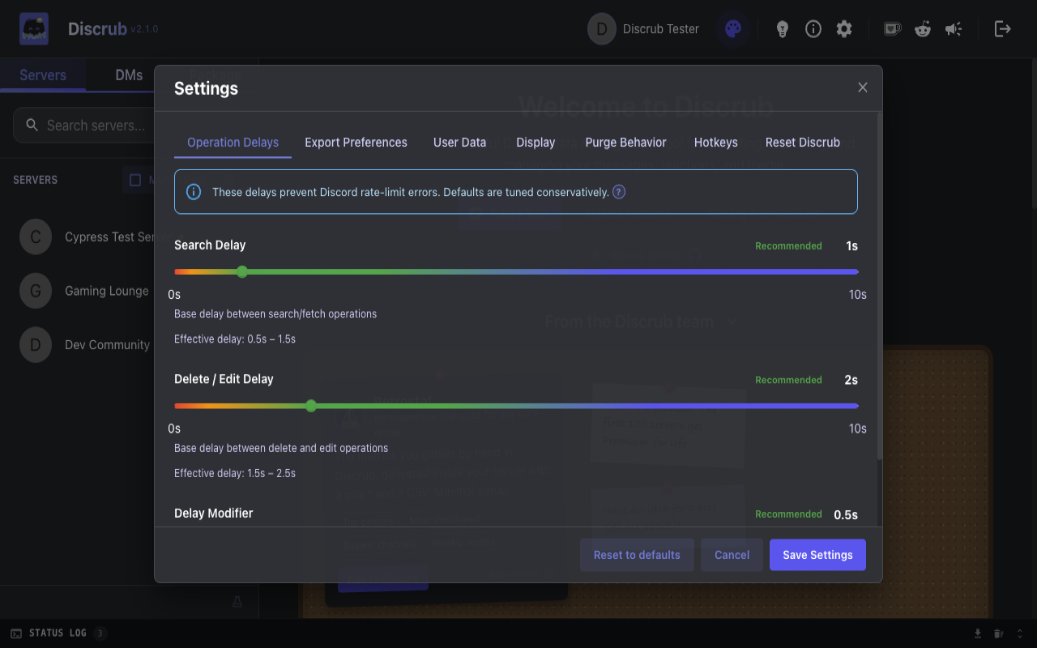Switch to Export Preferences tab
This screenshot has height=648, width=1037.
point(356,143)
